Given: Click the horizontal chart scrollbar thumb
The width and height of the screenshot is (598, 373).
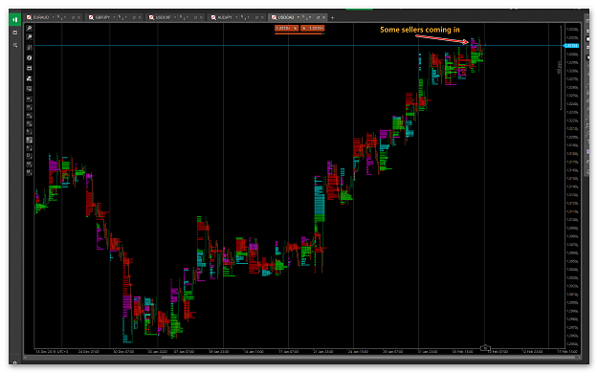Looking at the screenshot, I should point(369,358).
